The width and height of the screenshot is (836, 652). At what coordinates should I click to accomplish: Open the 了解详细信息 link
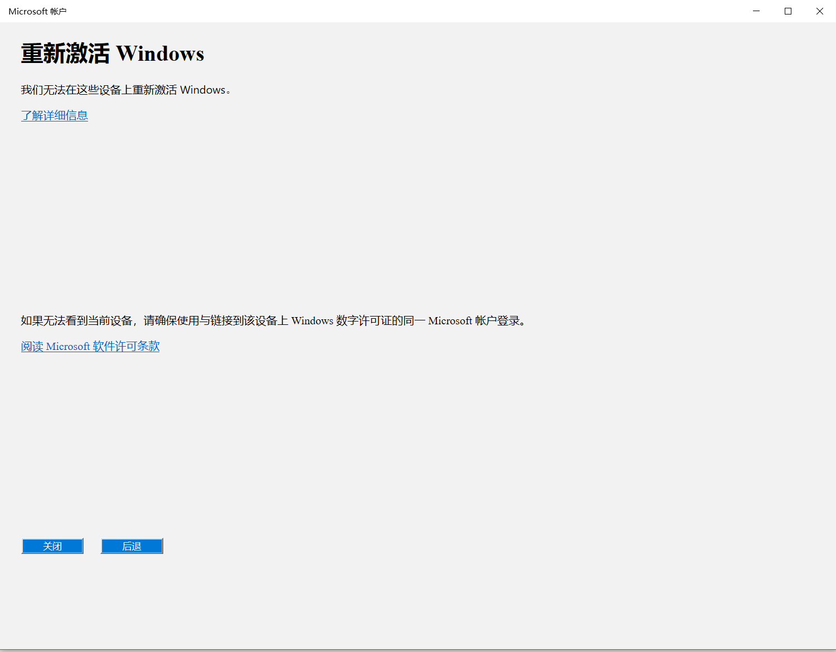point(55,115)
